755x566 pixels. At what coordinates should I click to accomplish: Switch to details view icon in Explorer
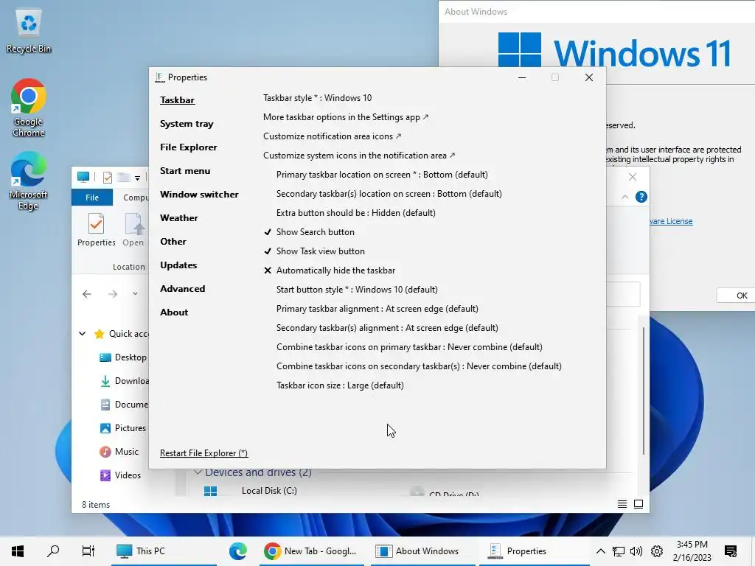(x=622, y=504)
